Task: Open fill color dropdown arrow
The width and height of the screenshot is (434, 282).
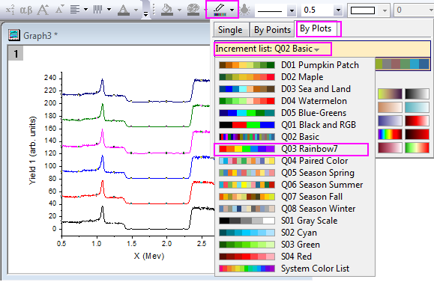Action: pos(179,10)
